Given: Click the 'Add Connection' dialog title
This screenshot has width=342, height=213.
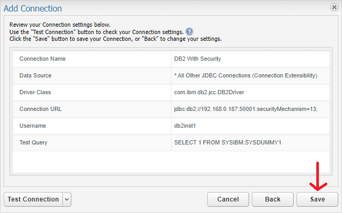Looking at the screenshot, I should [33, 8].
